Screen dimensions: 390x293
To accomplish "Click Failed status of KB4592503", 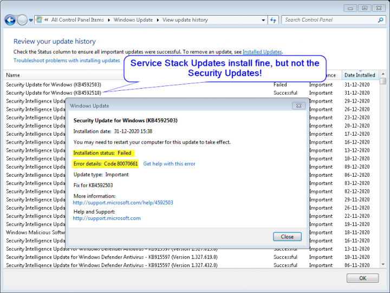I will 280,85.
